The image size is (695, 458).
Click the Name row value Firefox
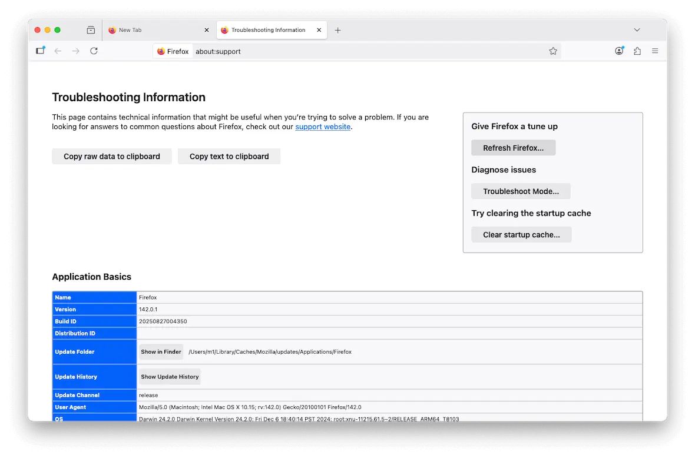tap(148, 297)
